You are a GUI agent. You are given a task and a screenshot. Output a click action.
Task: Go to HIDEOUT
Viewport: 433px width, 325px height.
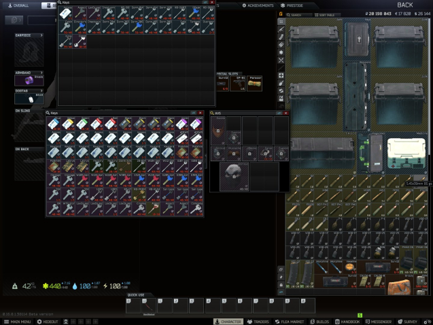[48, 322]
